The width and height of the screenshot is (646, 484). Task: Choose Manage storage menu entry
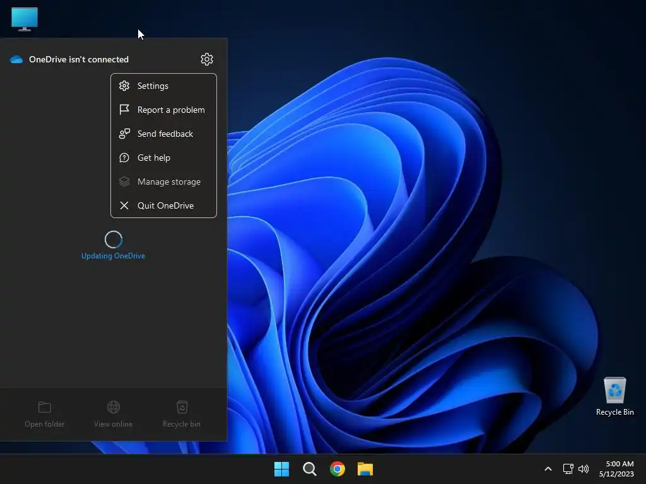click(163, 181)
